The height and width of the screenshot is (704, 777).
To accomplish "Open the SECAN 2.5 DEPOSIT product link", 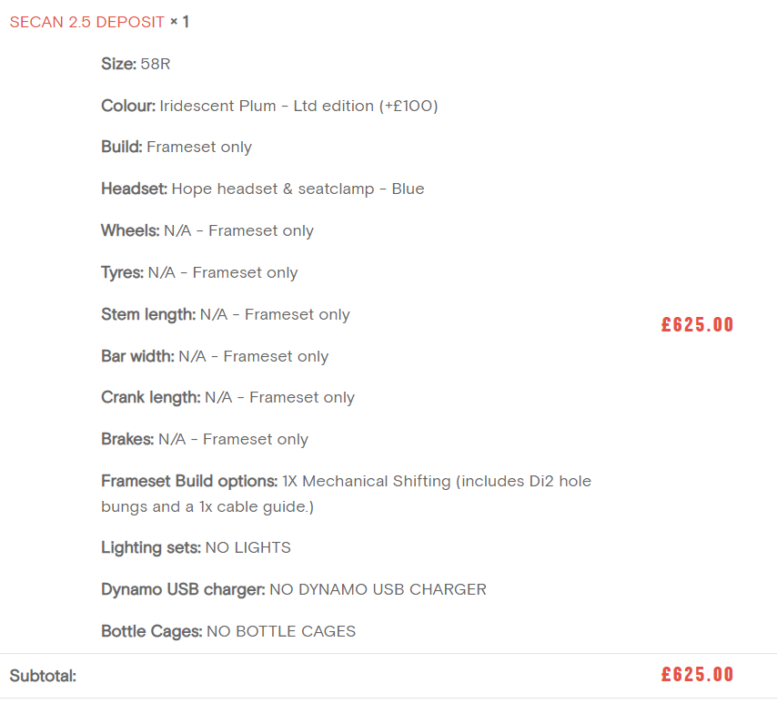I will [x=86, y=22].
